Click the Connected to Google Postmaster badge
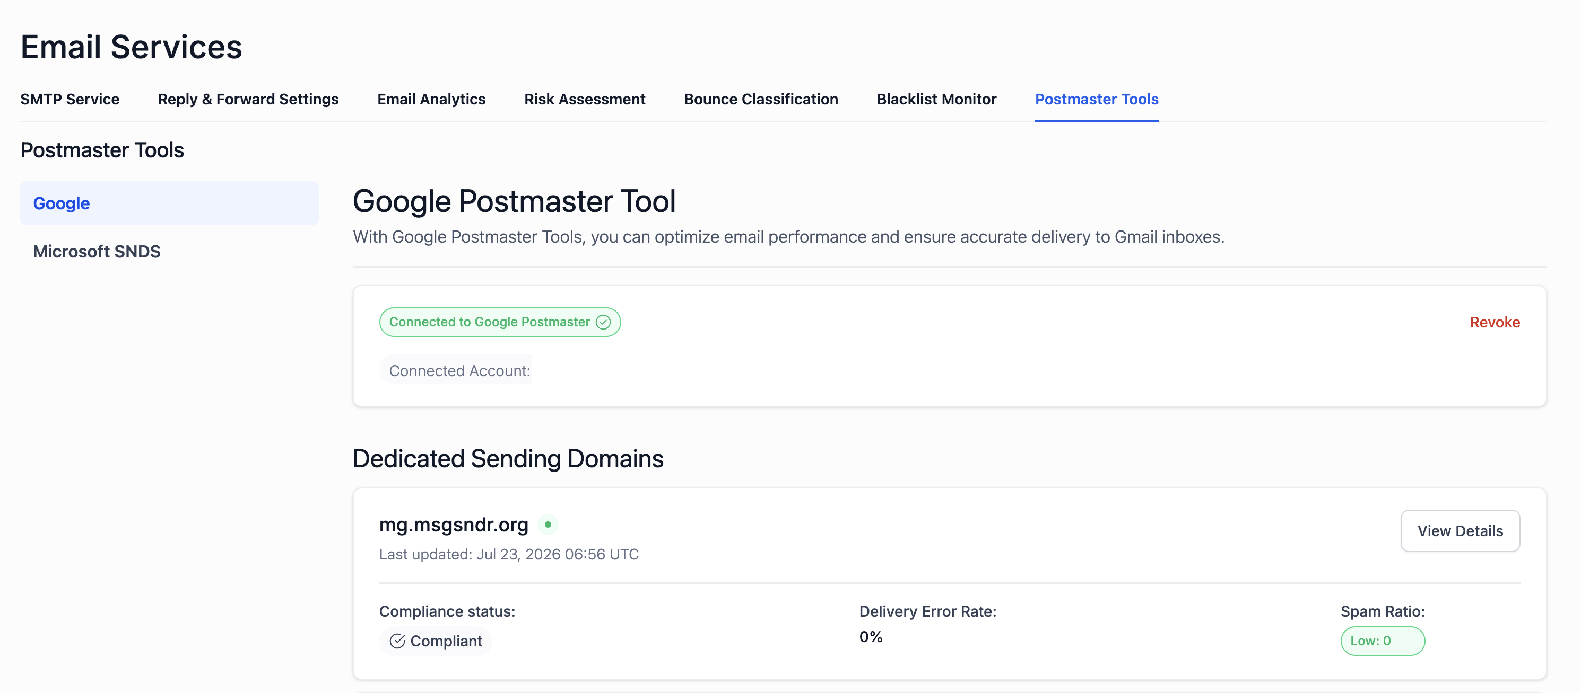The height and width of the screenshot is (693, 1581). point(500,322)
